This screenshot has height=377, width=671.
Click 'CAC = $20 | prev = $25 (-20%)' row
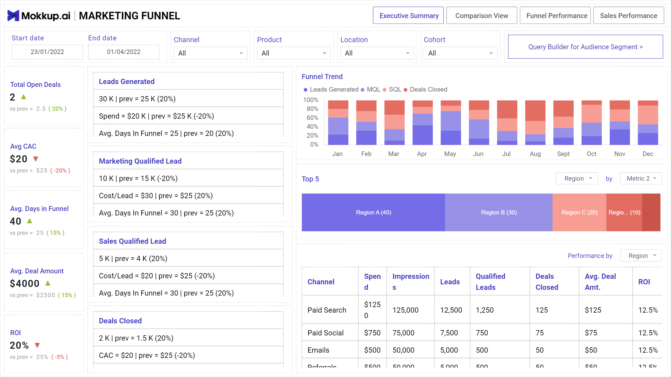coord(188,355)
